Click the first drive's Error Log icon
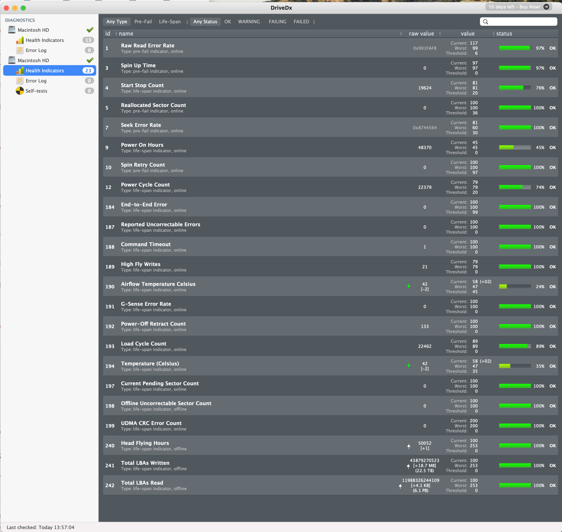Viewport: 562px width, 532px height. pos(20,50)
